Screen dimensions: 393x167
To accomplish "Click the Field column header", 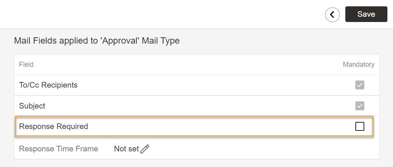I will [x=26, y=64].
